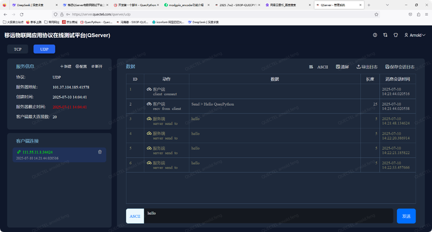
Task: Expand the Arnold user dropdown
Action: click(415, 35)
